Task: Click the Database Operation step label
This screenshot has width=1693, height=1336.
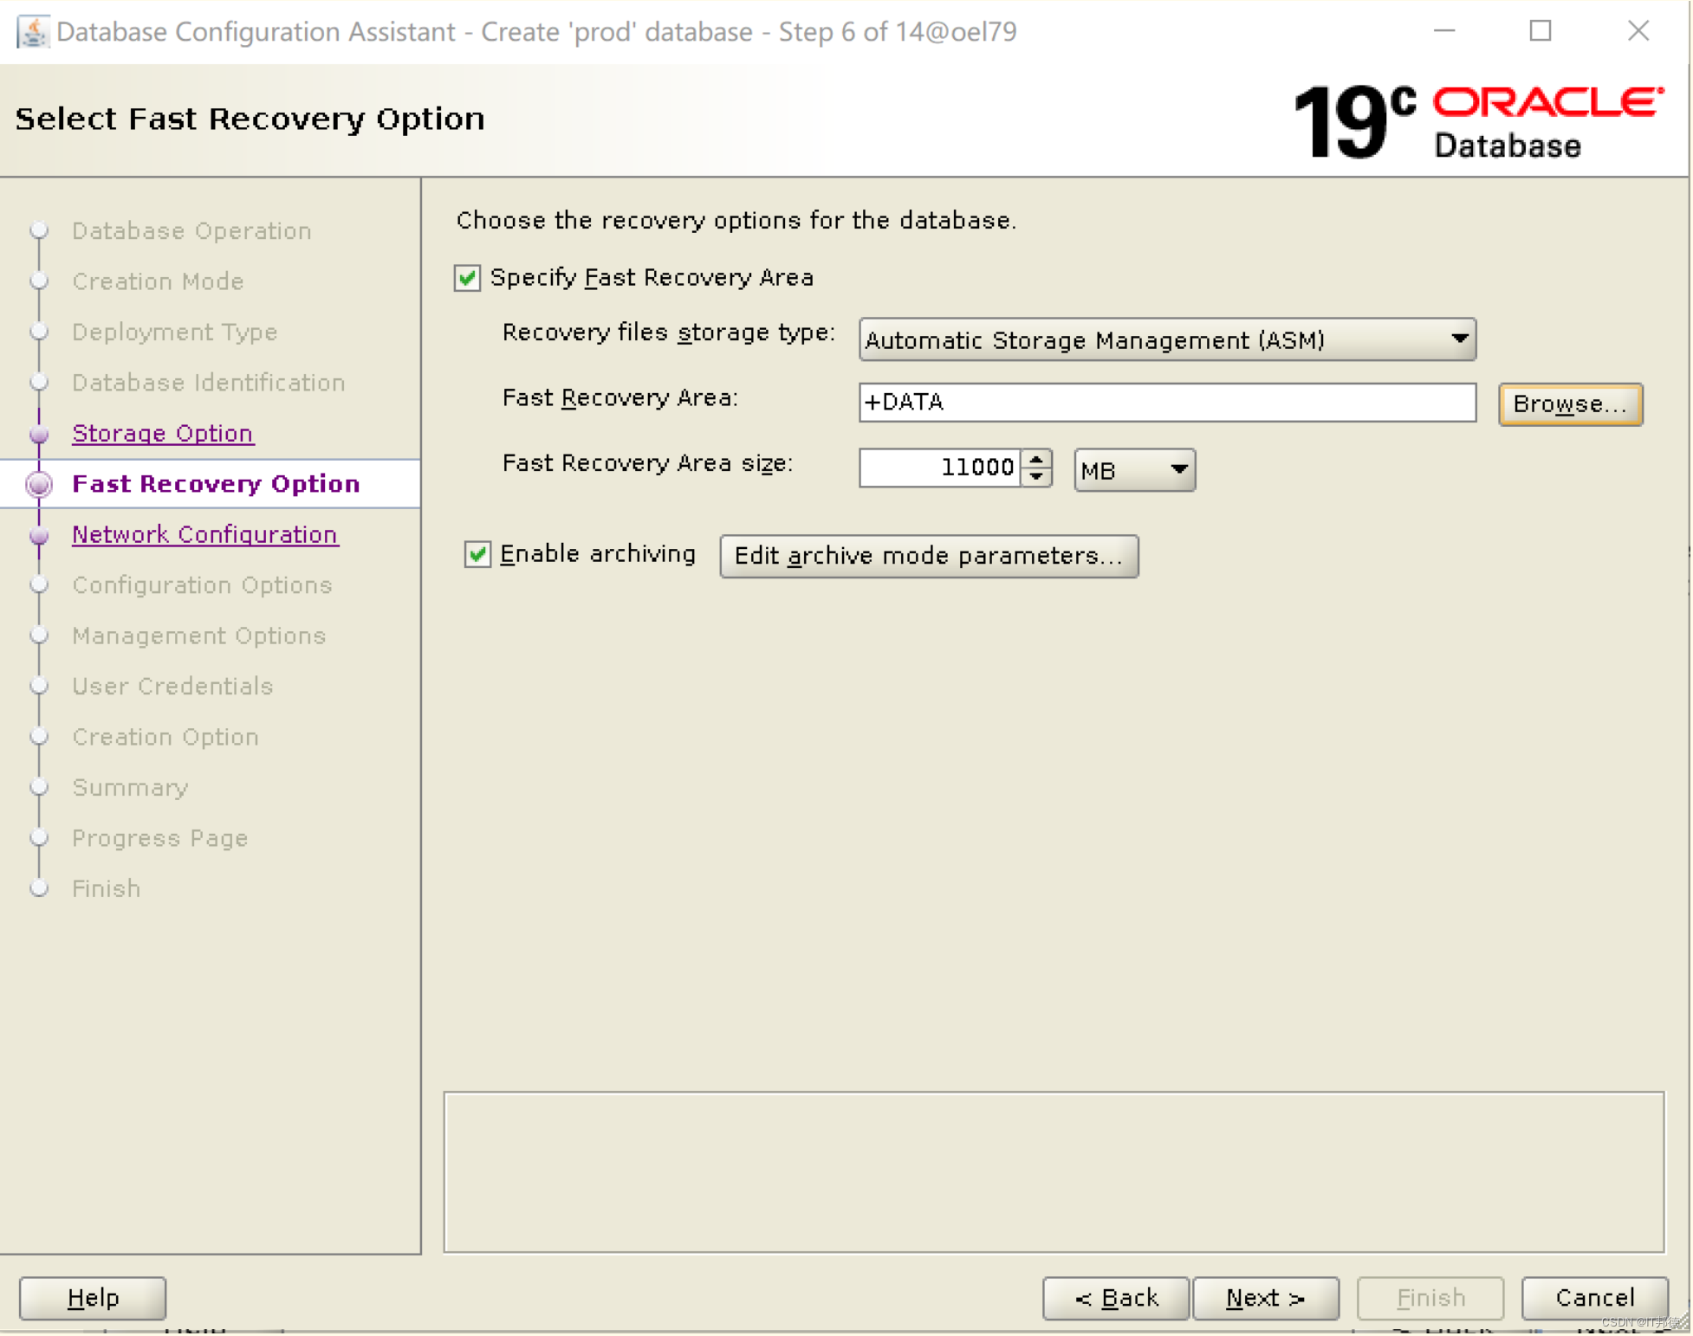Action: (191, 230)
